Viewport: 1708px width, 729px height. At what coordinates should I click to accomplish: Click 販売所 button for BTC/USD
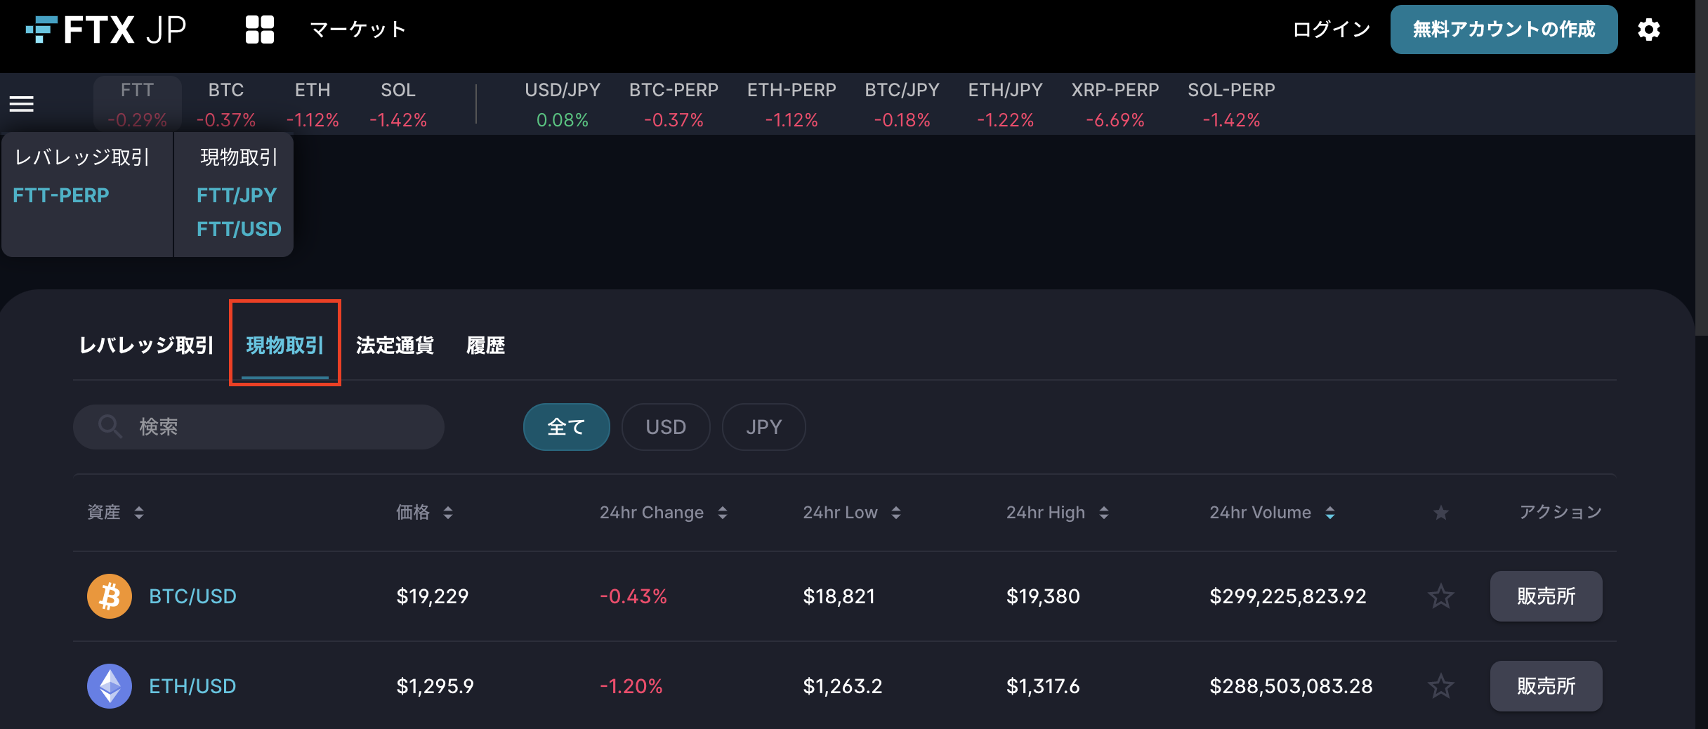point(1546,596)
